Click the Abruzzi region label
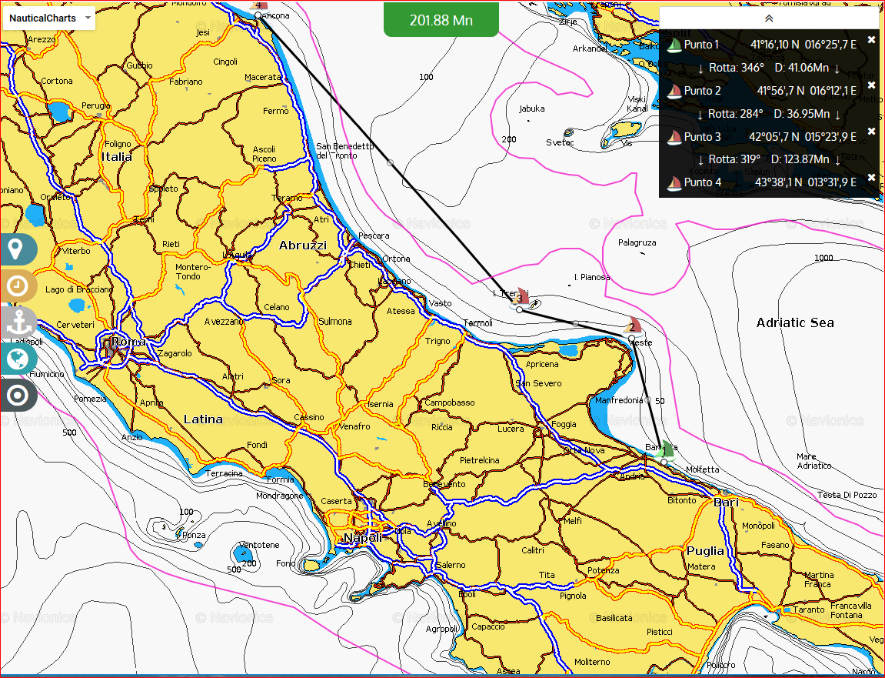 303,245
